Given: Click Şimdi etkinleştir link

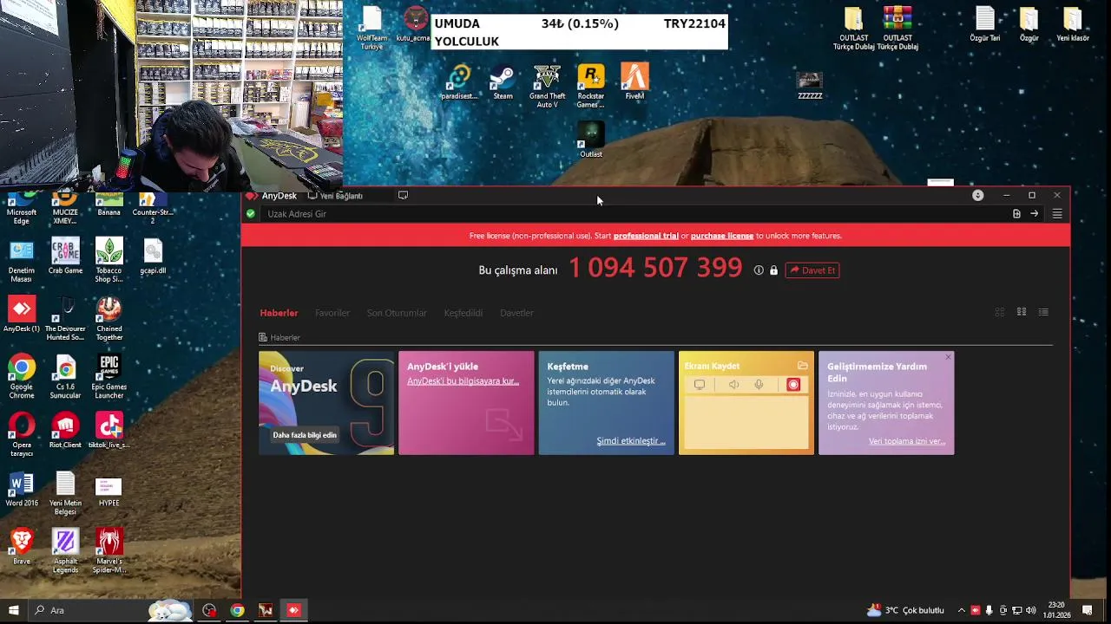Looking at the screenshot, I should (631, 441).
